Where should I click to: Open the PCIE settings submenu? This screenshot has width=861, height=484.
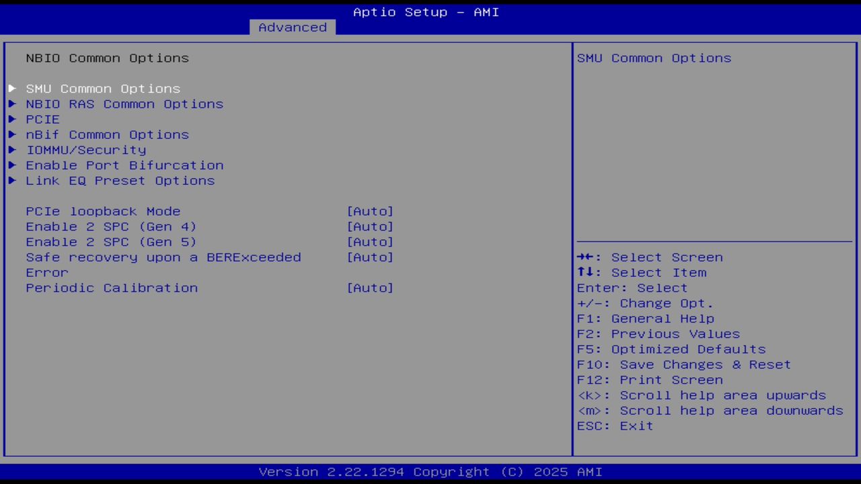coord(42,119)
